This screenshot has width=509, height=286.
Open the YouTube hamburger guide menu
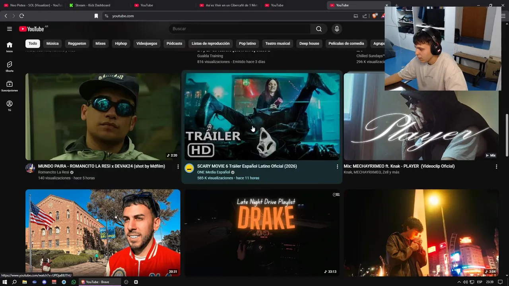pyautogui.click(x=10, y=29)
